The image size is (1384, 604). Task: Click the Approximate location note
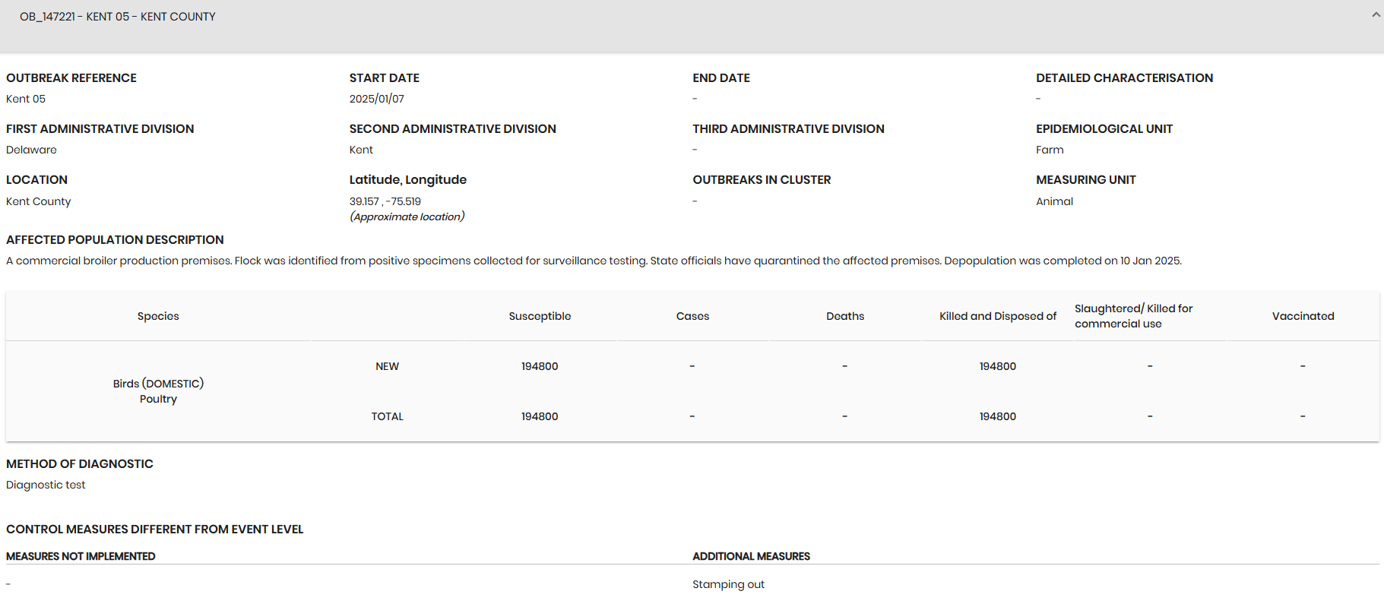(407, 217)
